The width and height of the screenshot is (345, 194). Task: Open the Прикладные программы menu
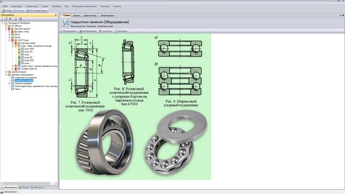pos(84,6)
